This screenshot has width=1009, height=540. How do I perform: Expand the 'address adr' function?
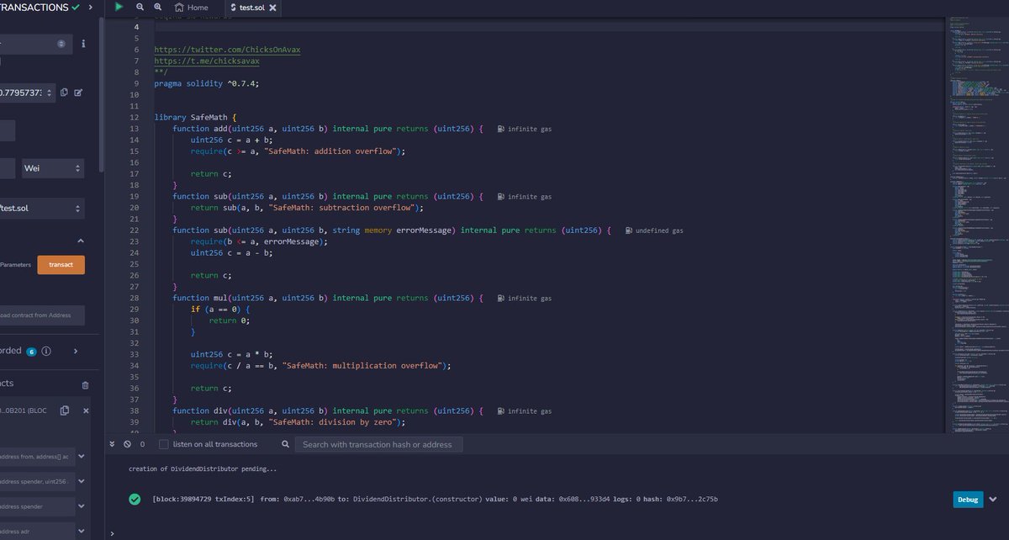coord(82,532)
